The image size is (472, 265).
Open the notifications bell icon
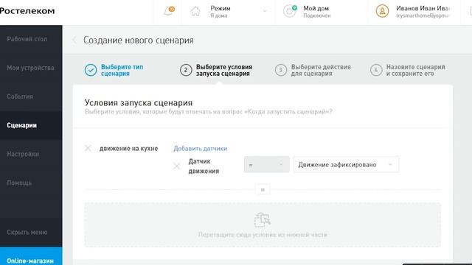point(169,11)
